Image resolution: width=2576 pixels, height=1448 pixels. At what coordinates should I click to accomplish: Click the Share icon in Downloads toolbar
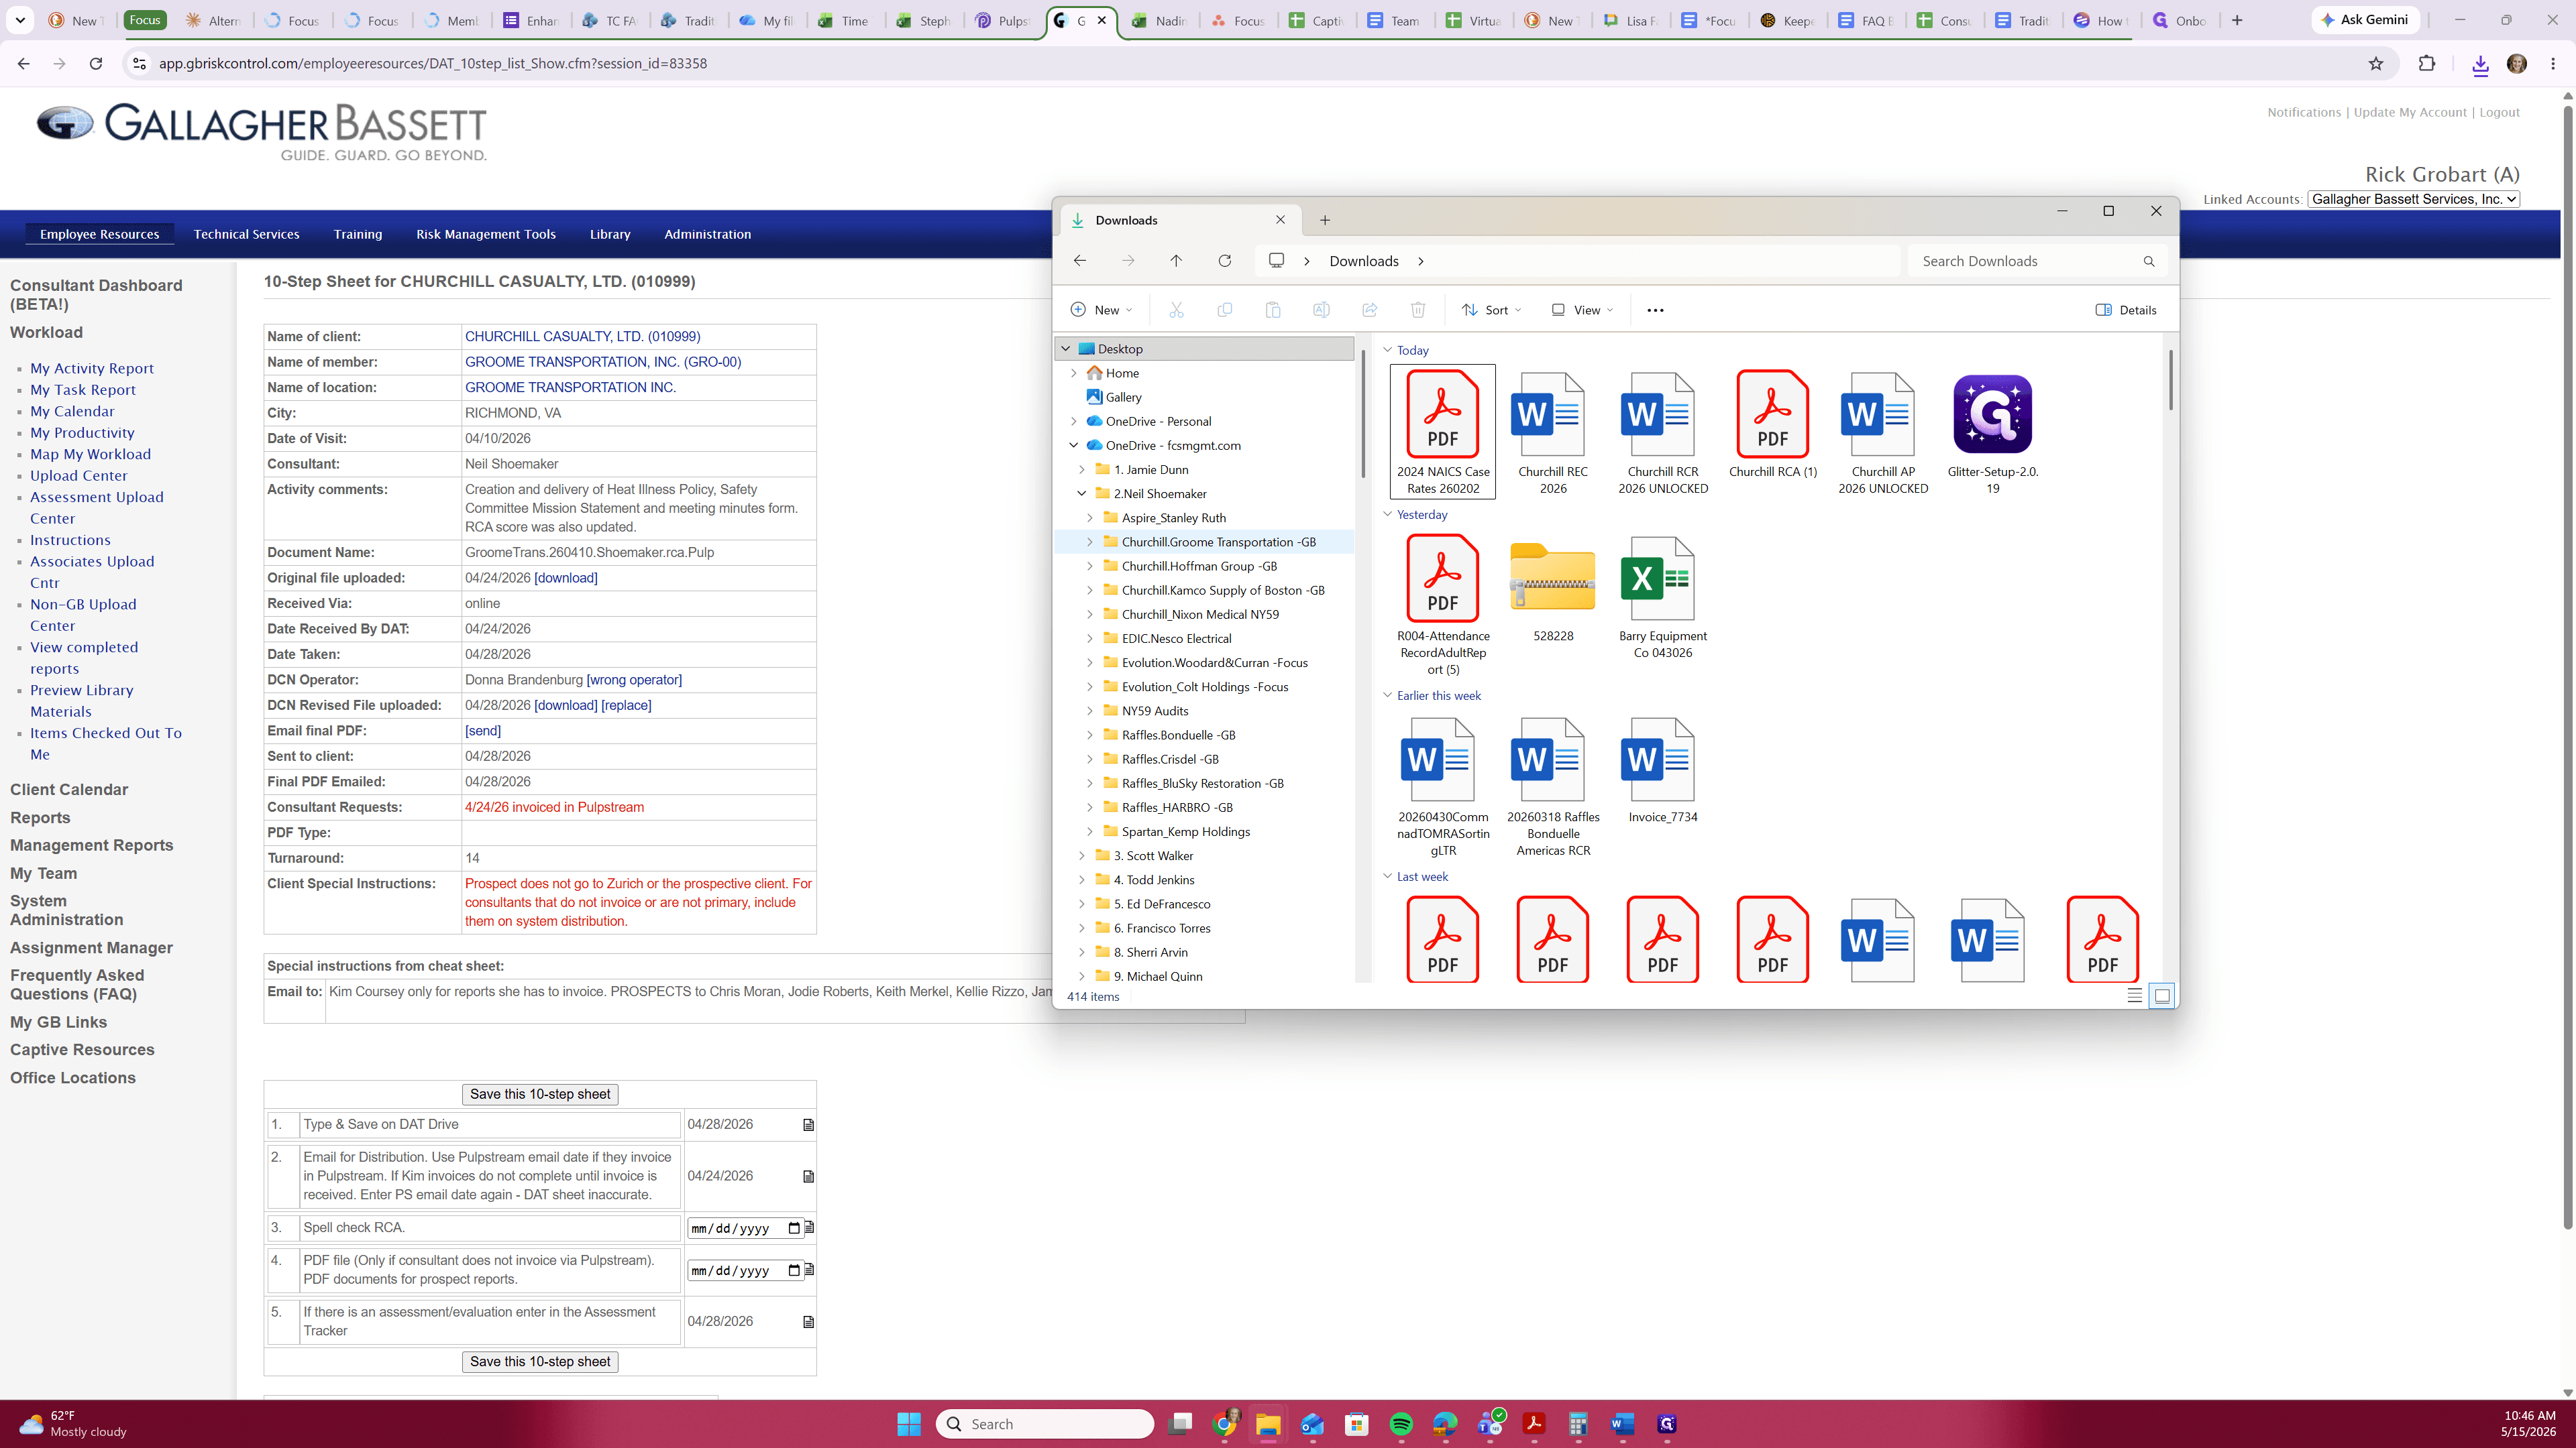[1370, 310]
